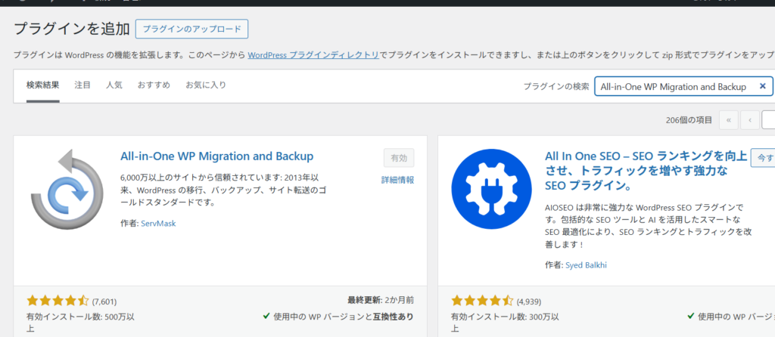Show the おすすめ tab
775x337 pixels.
pos(154,85)
